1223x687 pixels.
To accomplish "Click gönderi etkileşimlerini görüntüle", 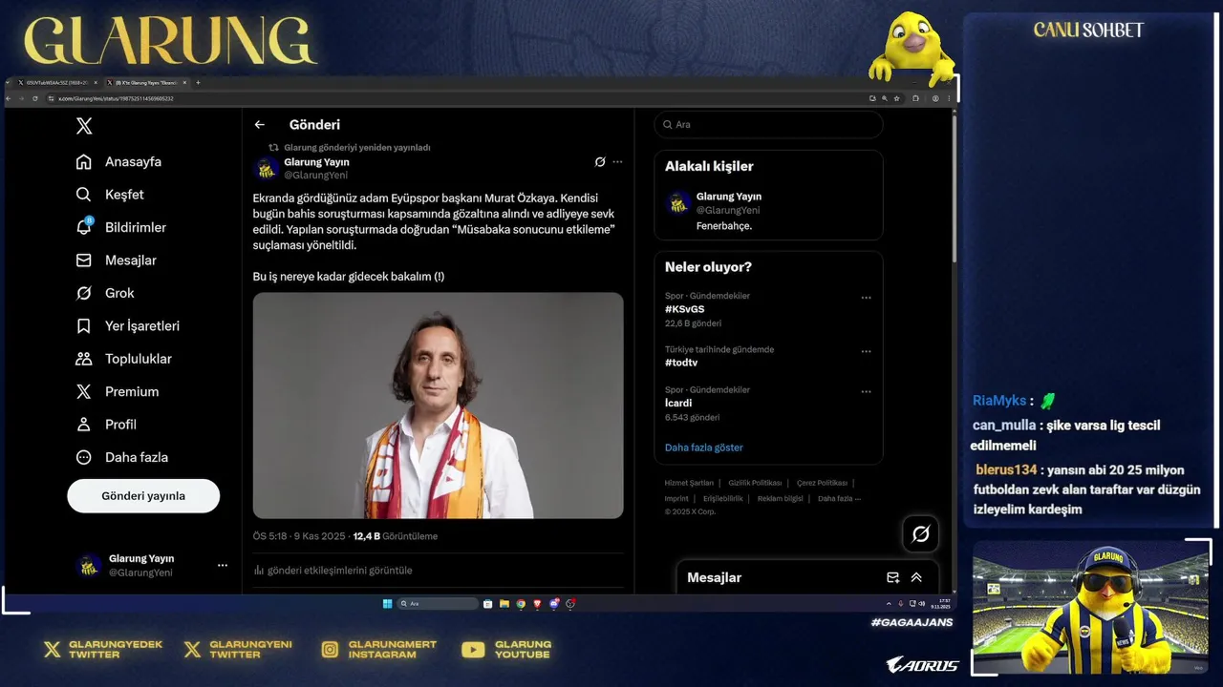I will tap(340, 571).
